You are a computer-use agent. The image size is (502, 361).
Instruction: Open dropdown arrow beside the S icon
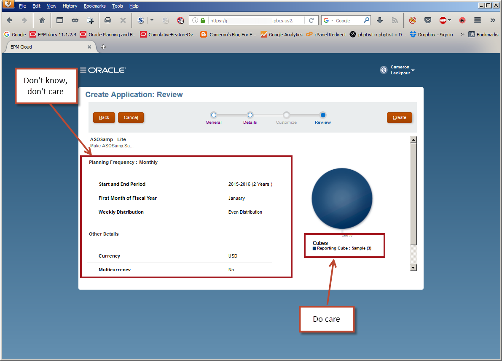click(152, 20)
